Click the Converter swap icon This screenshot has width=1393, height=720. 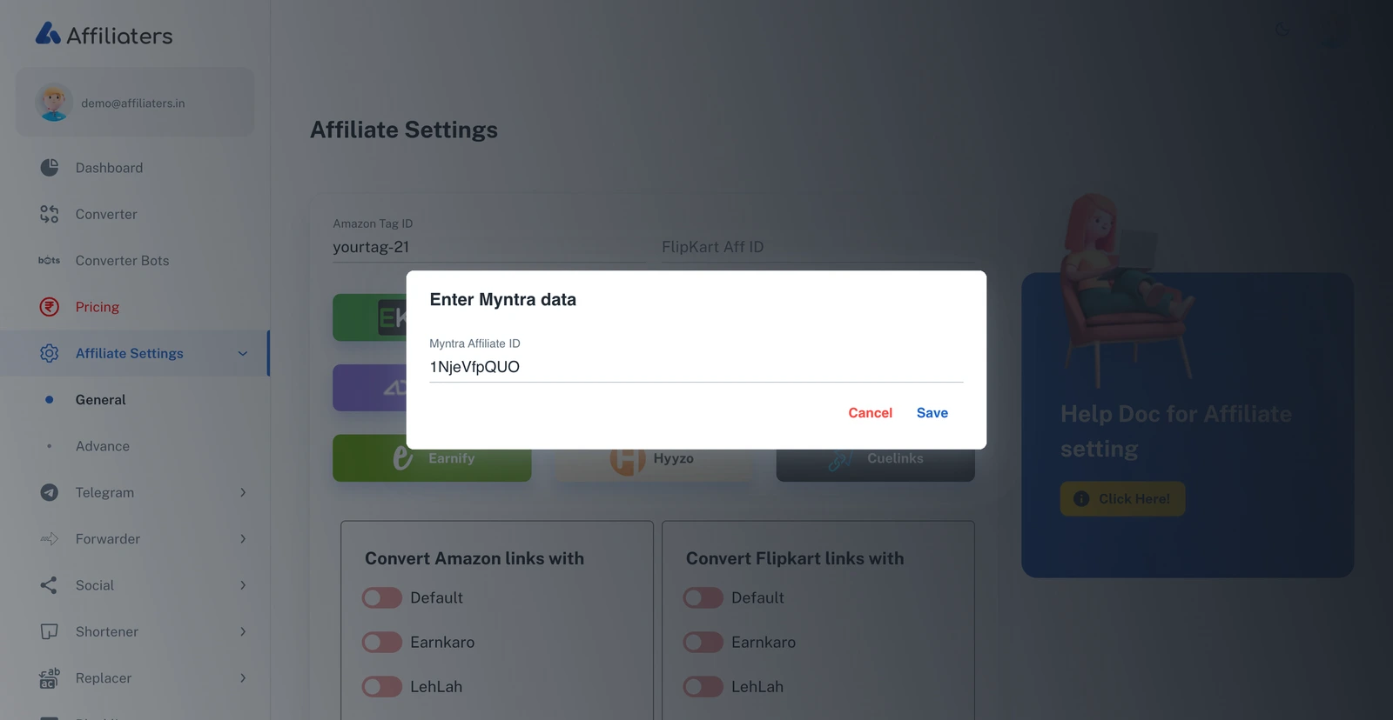tap(50, 214)
